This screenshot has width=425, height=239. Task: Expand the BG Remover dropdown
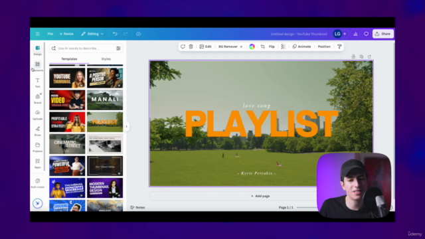[230, 46]
